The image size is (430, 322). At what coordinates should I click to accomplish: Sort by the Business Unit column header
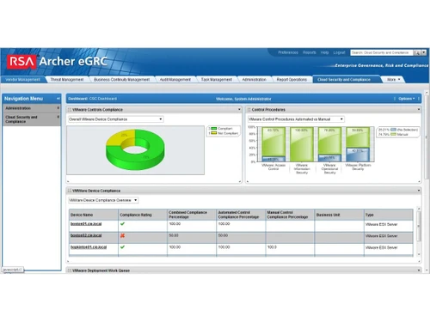[x=339, y=215]
